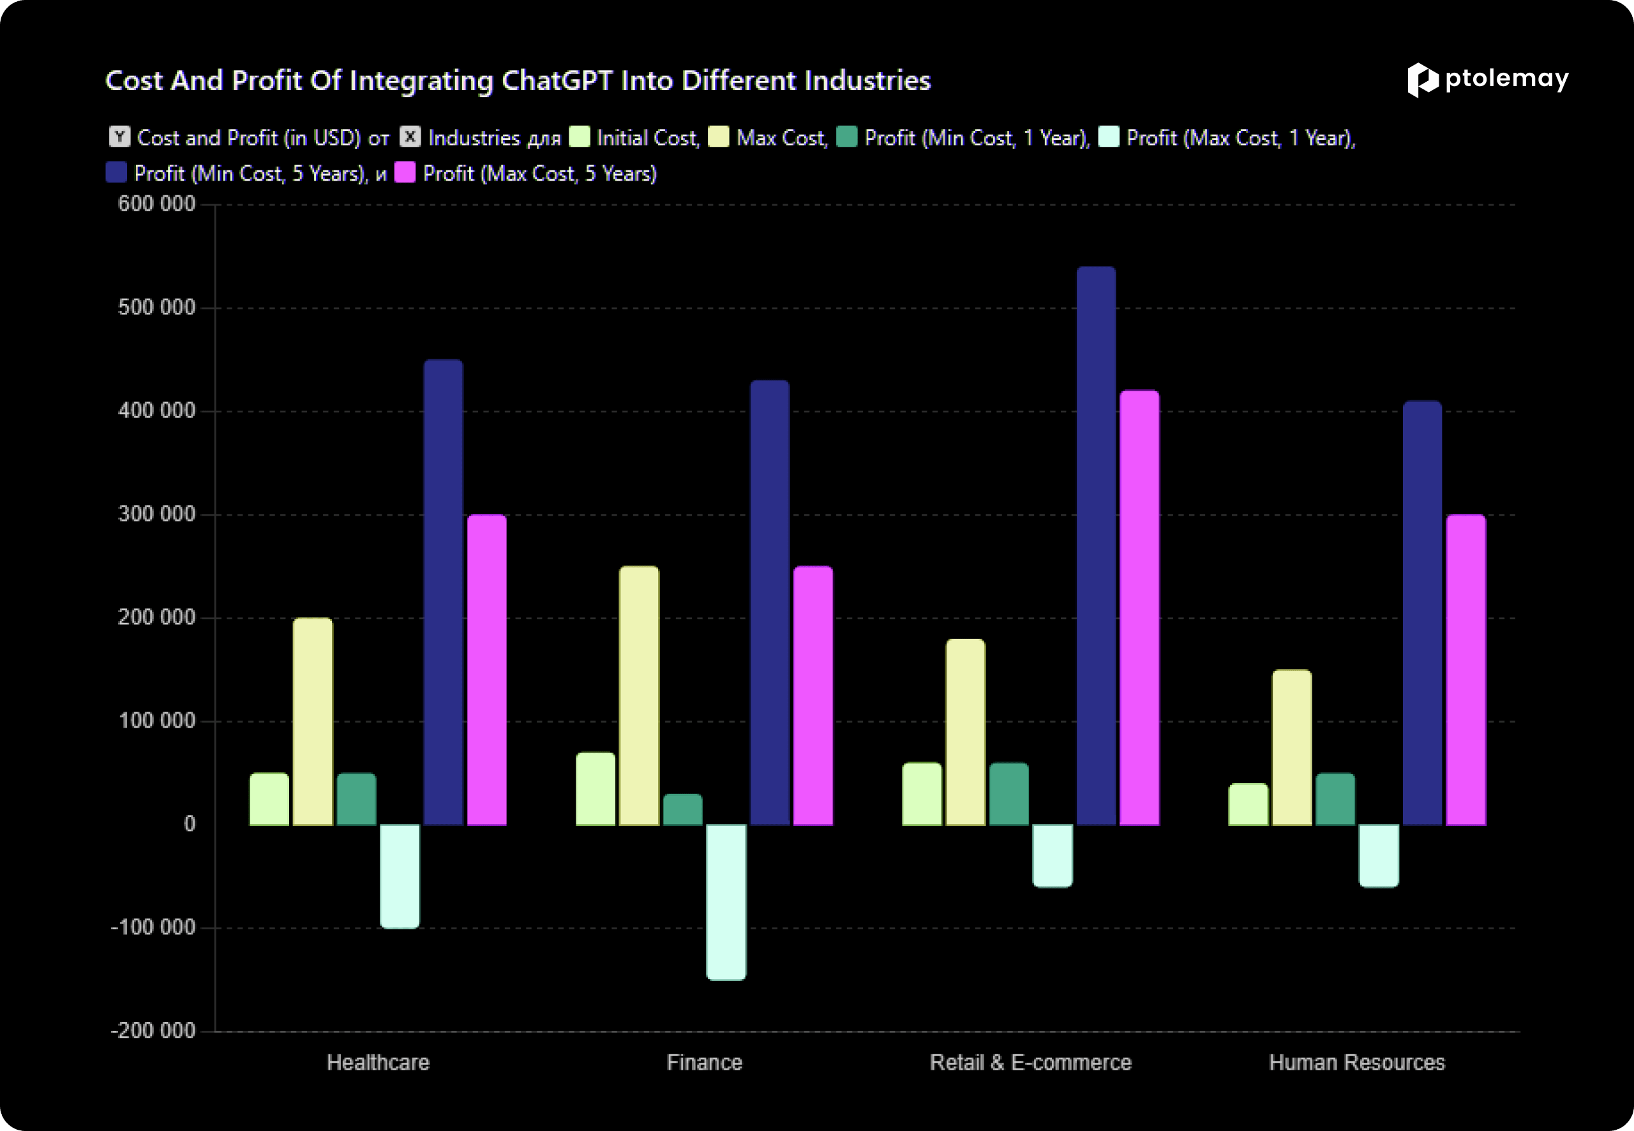1634x1131 pixels.
Task: Select Finance dark blue Profit (Min Cost, 5 Years) bar
Action: click(770, 603)
